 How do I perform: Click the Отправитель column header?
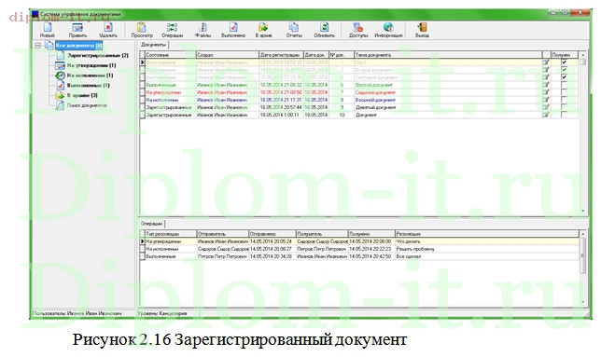[x=223, y=234]
